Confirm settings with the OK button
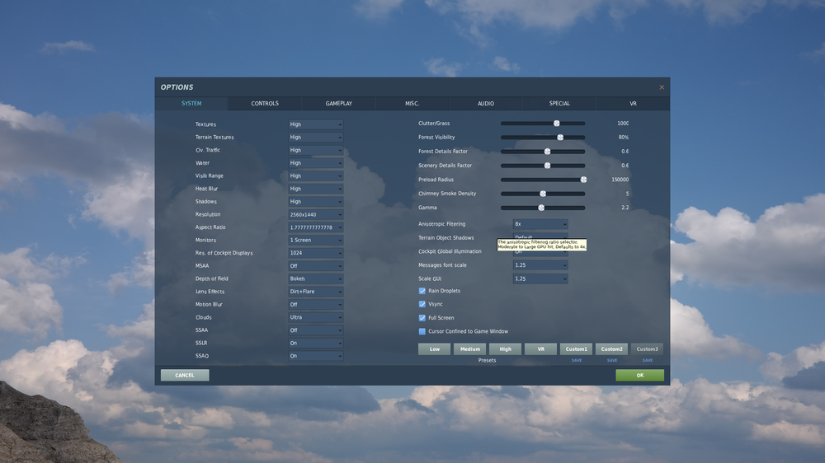Image resolution: width=825 pixels, height=463 pixels. coord(640,375)
